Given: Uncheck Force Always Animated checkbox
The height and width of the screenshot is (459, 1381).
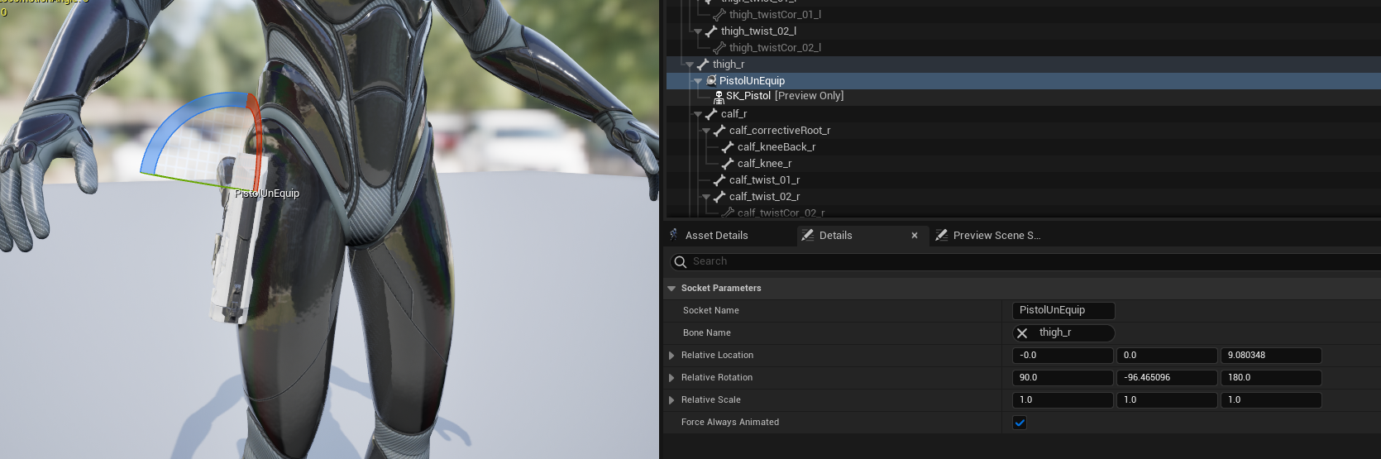Looking at the screenshot, I should click(x=1020, y=423).
